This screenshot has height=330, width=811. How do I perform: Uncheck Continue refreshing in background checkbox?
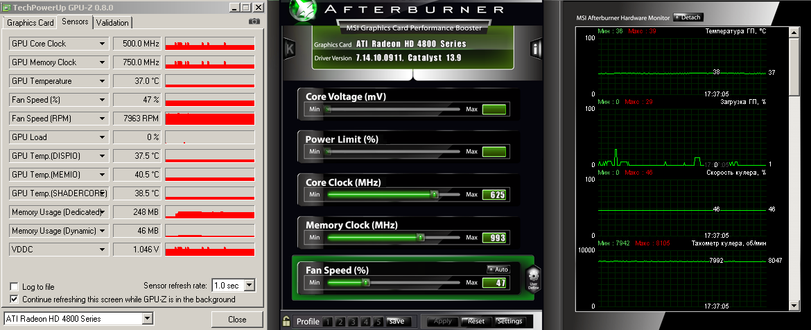pos(14,299)
